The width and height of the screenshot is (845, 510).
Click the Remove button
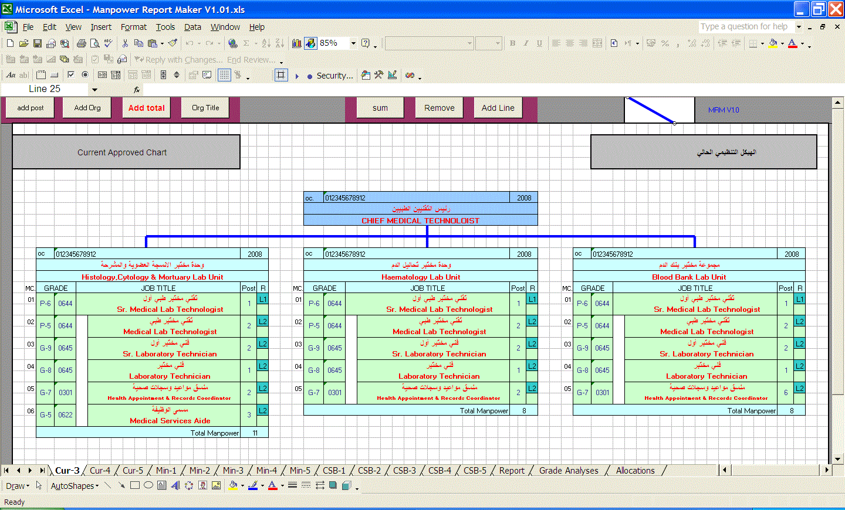pos(440,108)
